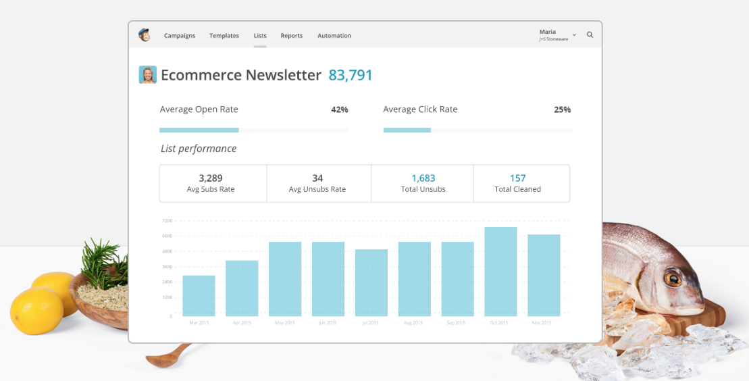Open the 1,683 Total Unsubs link

pos(423,178)
